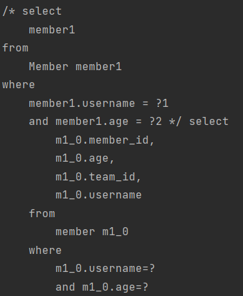Click the comment start 'select' keyword

tap(42, 11)
